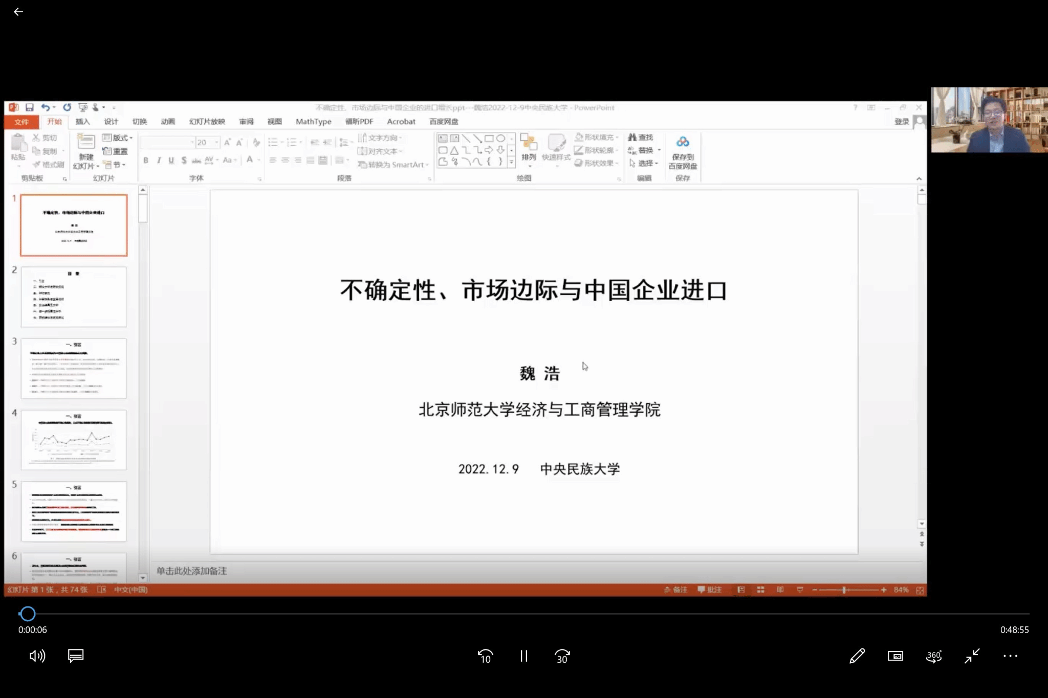The width and height of the screenshot is (1048, 698).
Task: Expand the font size dropdown
Action: tap(217, 143)
